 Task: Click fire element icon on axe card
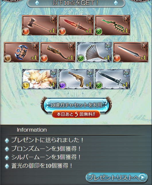(x=26, y=31)
